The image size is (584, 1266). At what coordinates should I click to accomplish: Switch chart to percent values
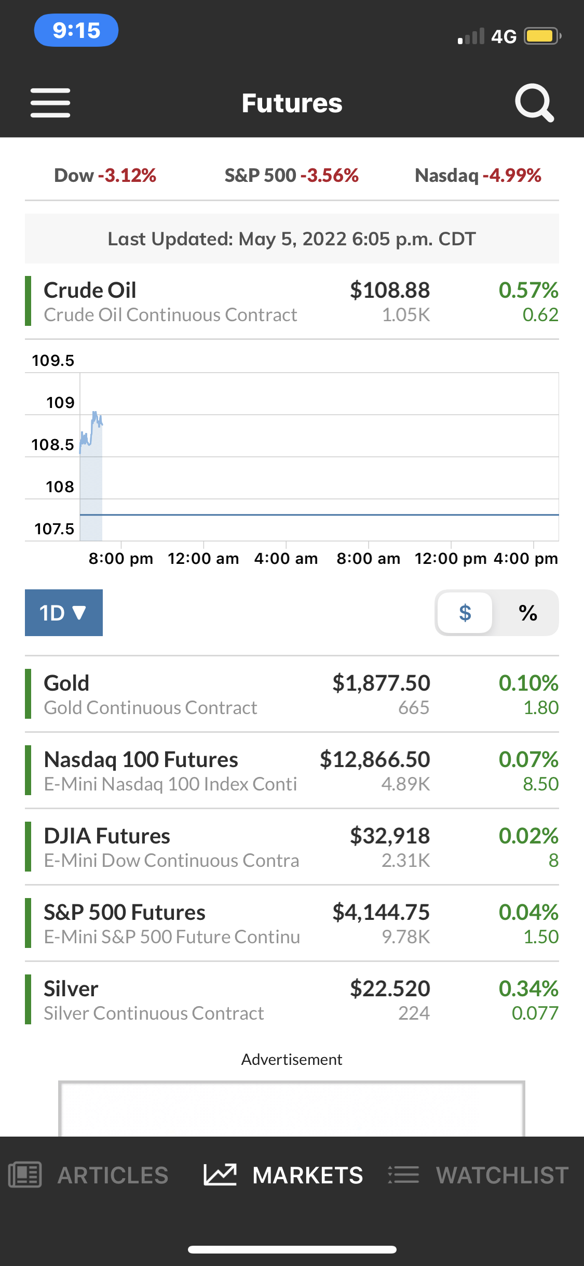point(528,613)
